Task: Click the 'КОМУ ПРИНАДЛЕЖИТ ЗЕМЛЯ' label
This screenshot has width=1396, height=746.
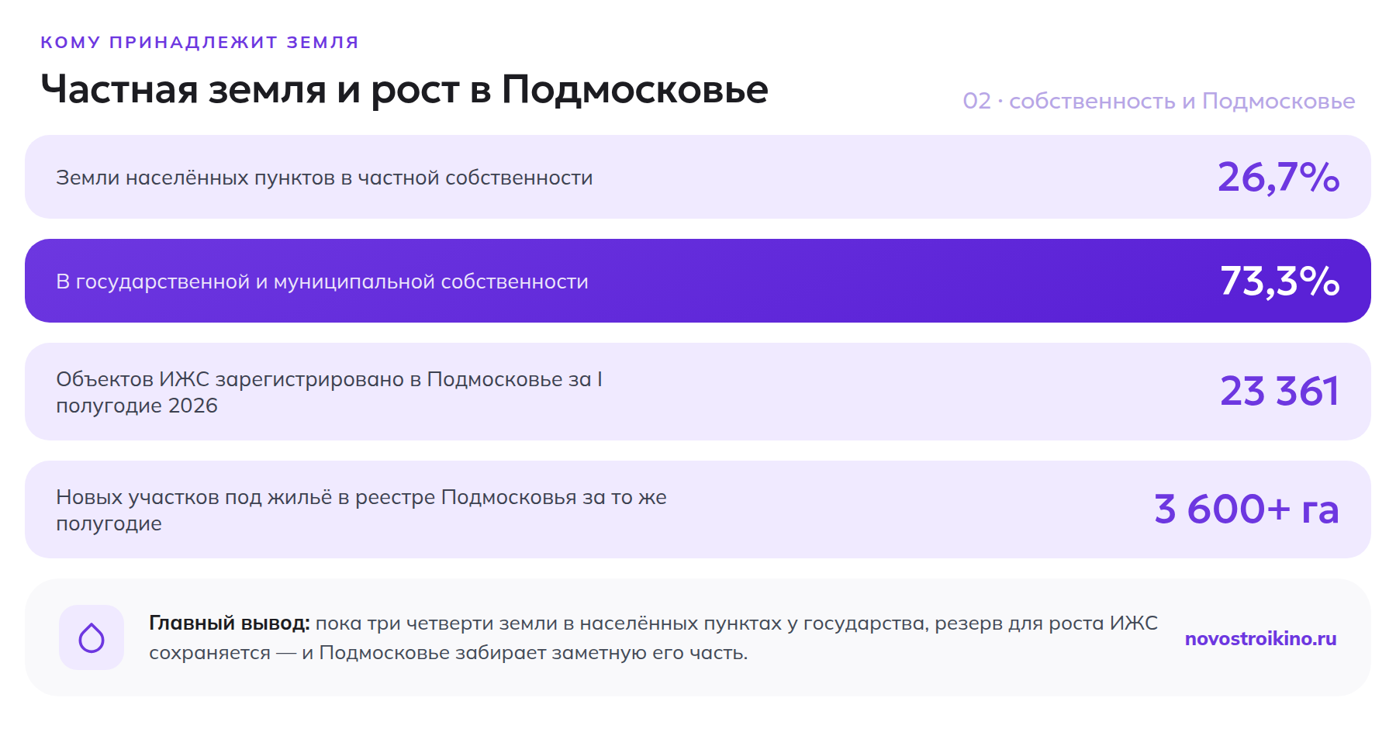Action: click(199, 42)
